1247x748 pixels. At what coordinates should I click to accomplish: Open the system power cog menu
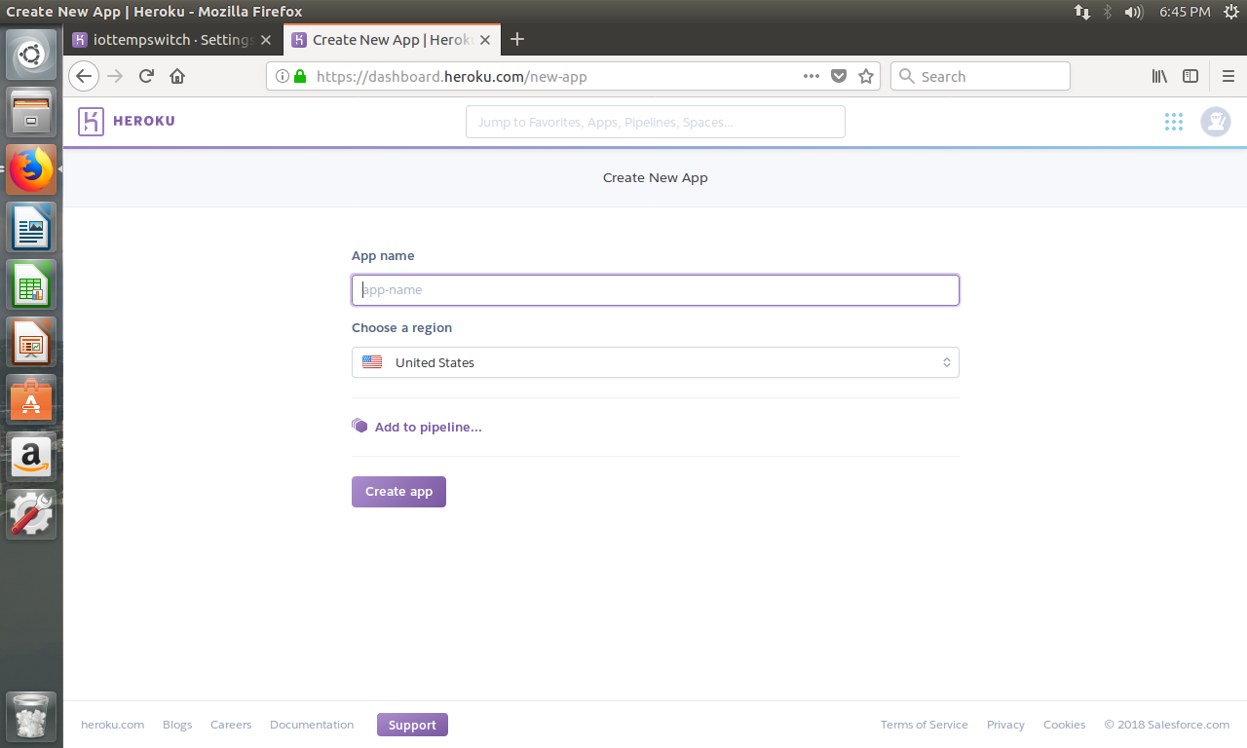pyautogui.click(x=1230, y=12)
